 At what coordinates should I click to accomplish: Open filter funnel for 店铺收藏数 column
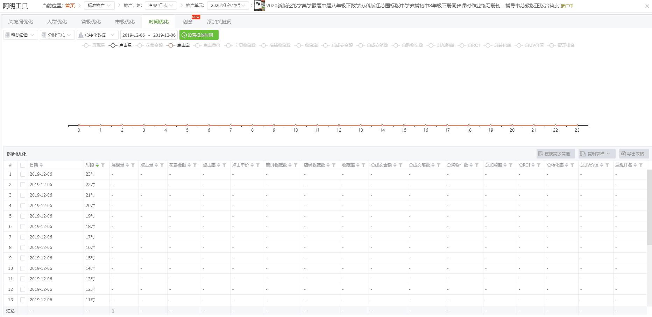(334, 165)
